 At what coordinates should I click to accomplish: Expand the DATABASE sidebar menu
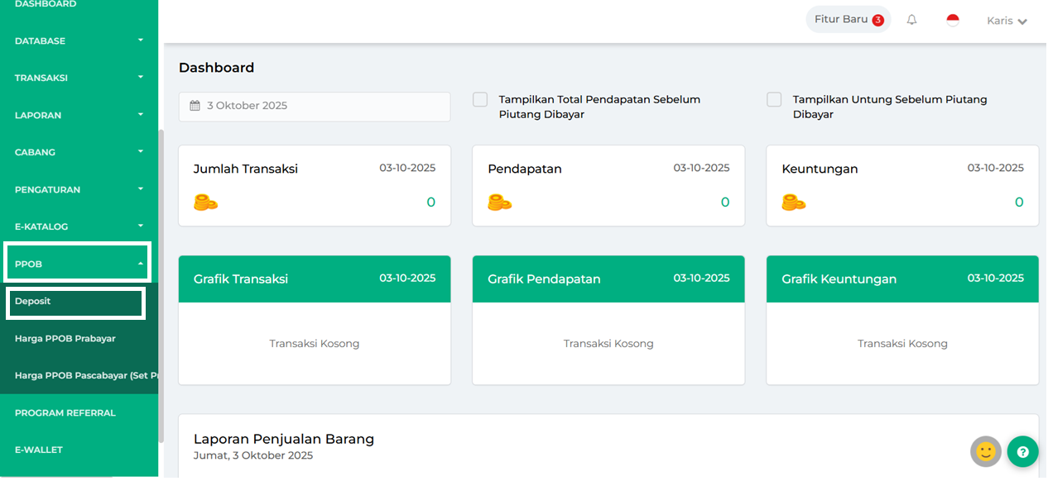(x=79, y=40)
